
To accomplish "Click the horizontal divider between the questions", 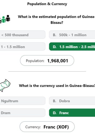I will pos(47,72).
